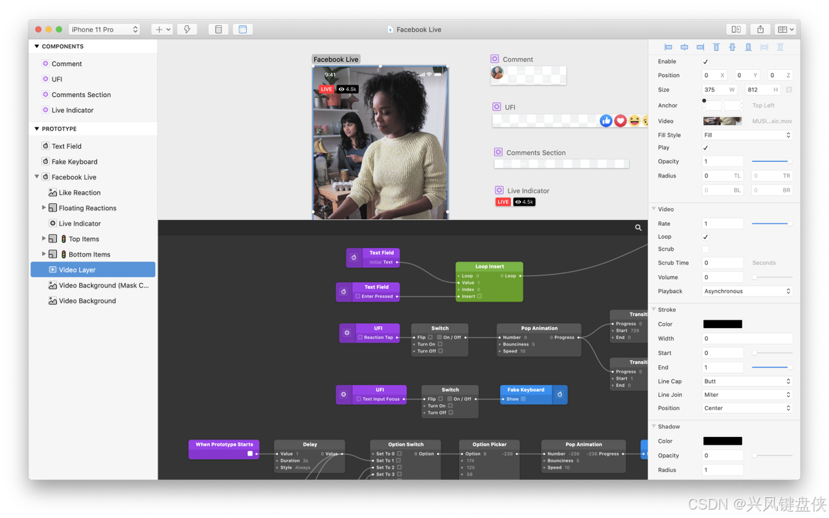
Task: Click the Floating Reactions group layer icon
Action: [52, 208]
